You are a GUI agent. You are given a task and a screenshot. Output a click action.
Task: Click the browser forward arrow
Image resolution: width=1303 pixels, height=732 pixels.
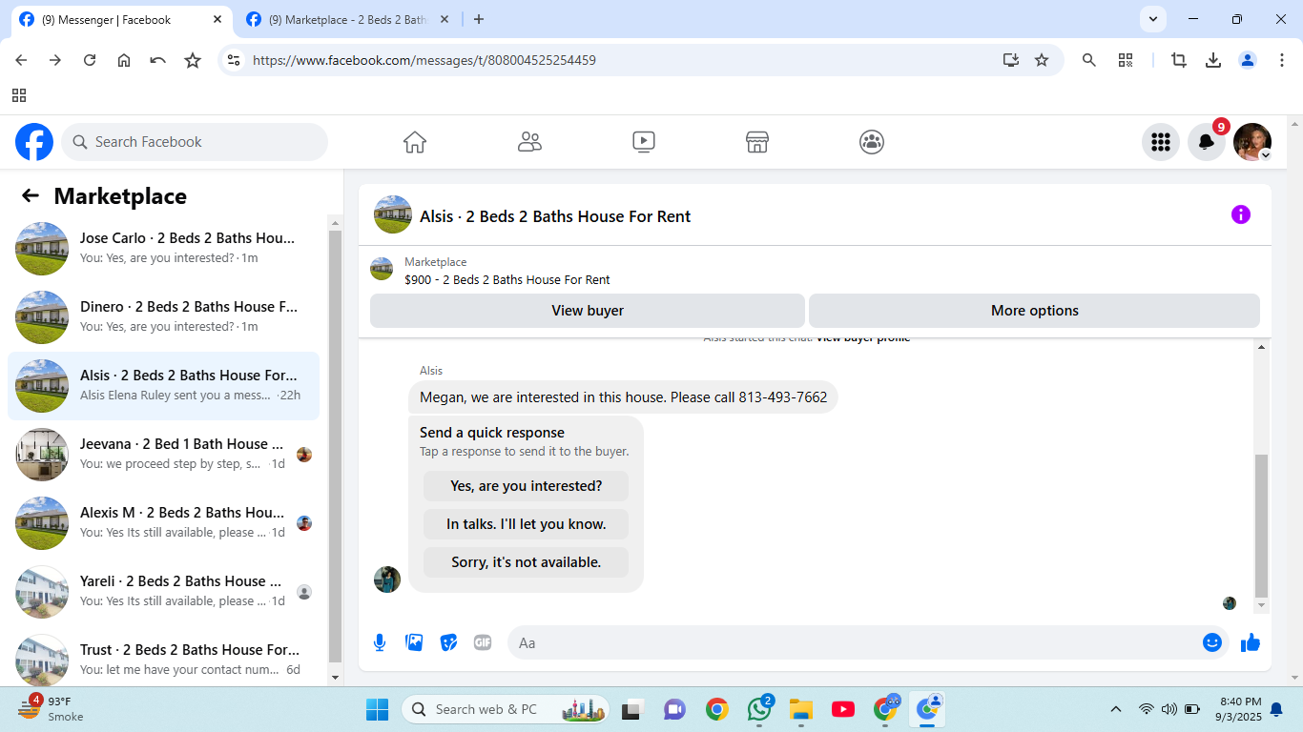click(55, 60)
